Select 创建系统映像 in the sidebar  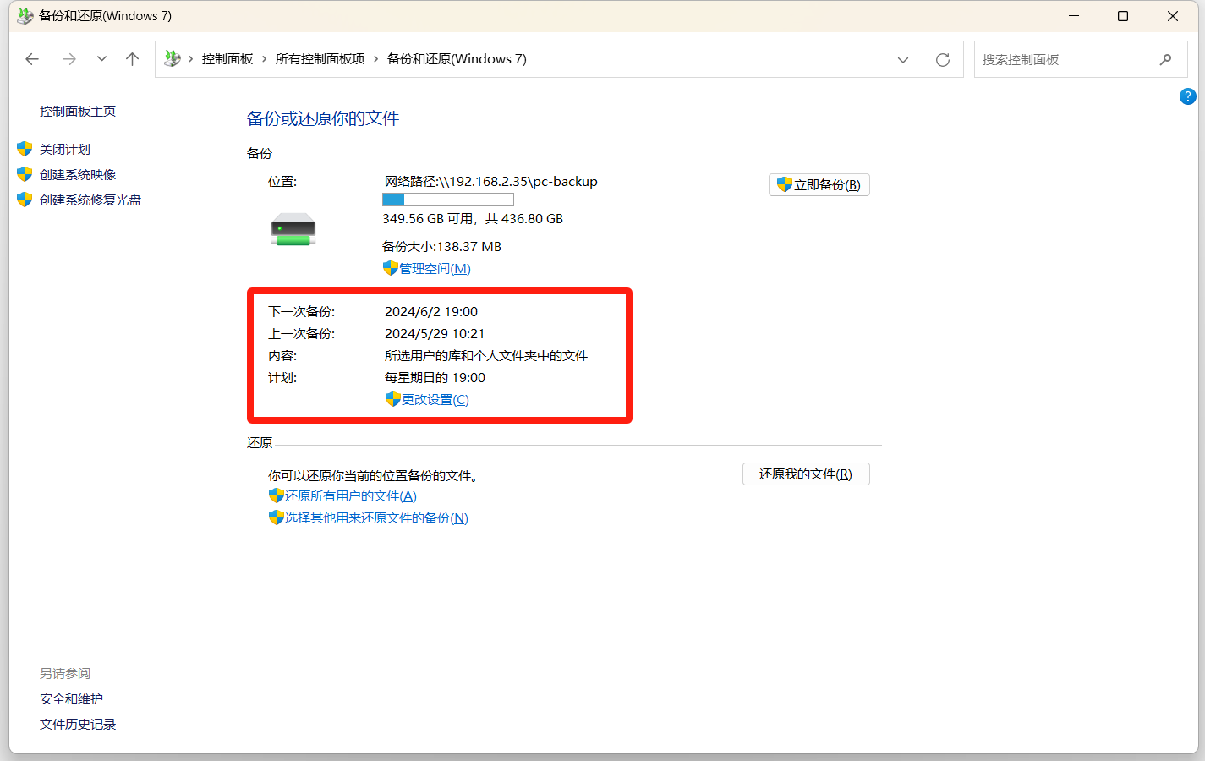pyautogui.click(x=78, y=175)
